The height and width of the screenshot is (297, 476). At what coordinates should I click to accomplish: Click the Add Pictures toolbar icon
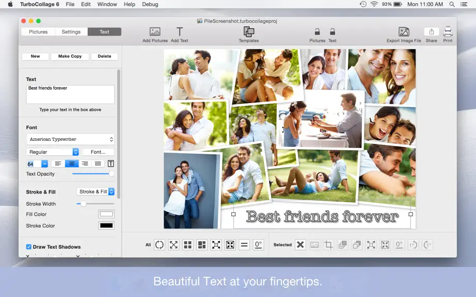pyautogui.click(x=155, y=32)
